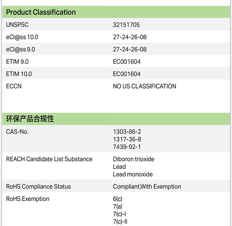The height and width of the screenshot is (226, 232).
Task: Click the Diboron trioxide entry
Action: coord(133,159)
